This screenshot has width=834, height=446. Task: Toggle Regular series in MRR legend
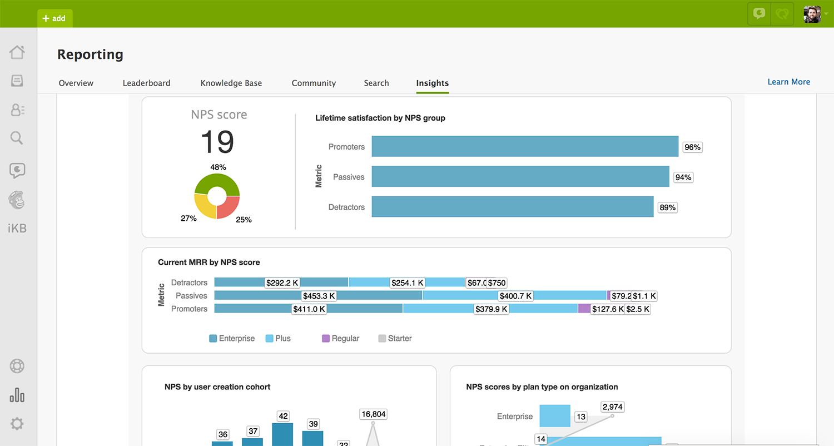click(x=340, y=338)
